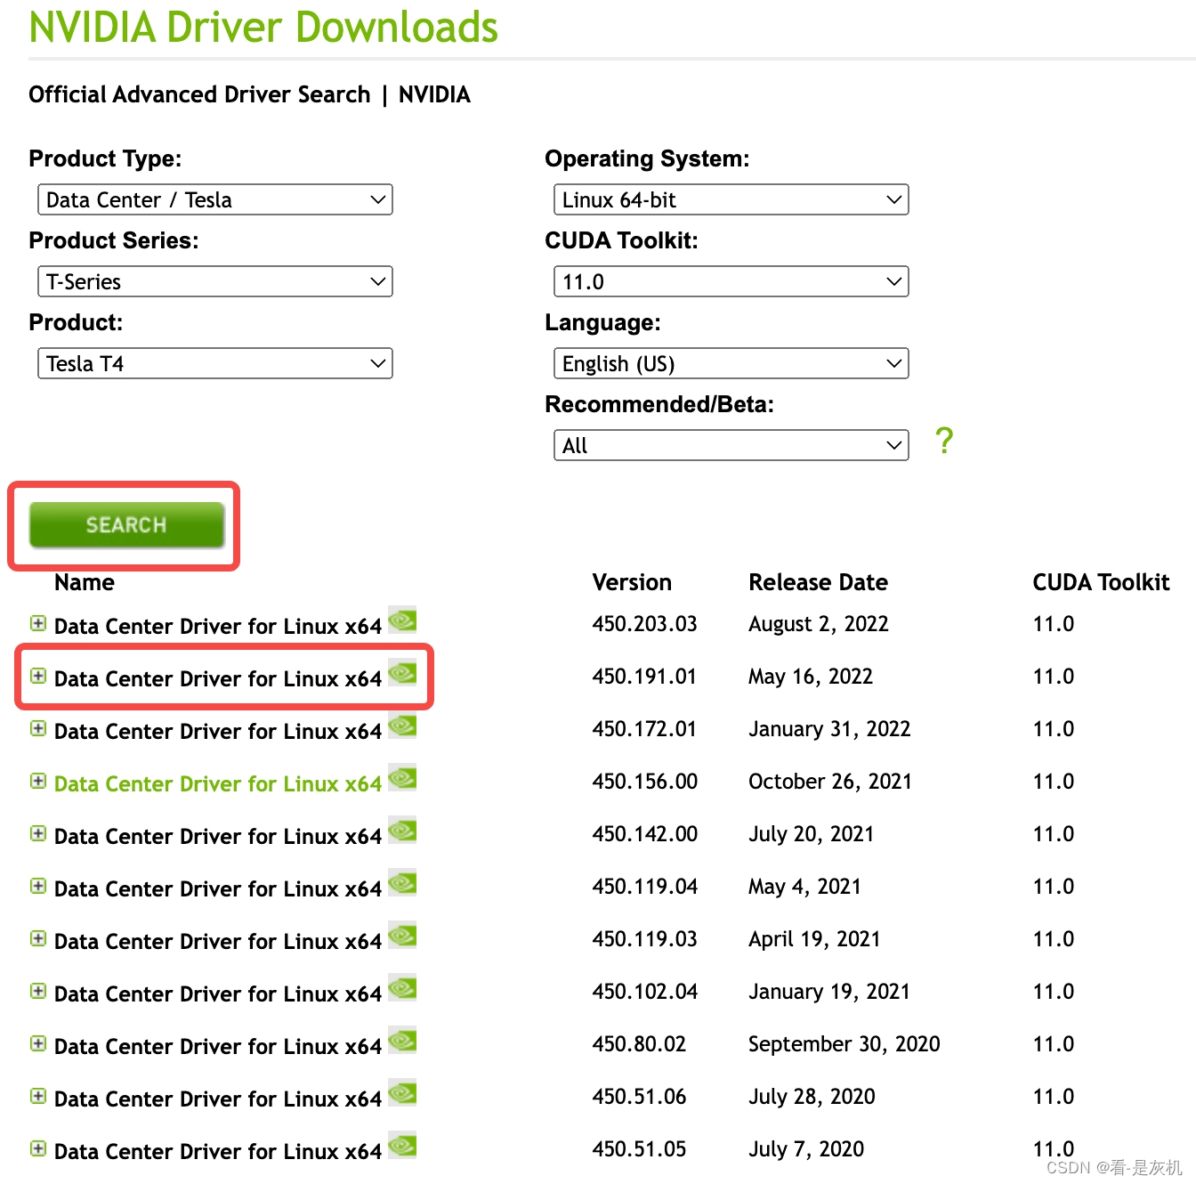Open driver link for January 19, 2021 release
The height and width of the screenshot is (1184, 1196).
218,993
